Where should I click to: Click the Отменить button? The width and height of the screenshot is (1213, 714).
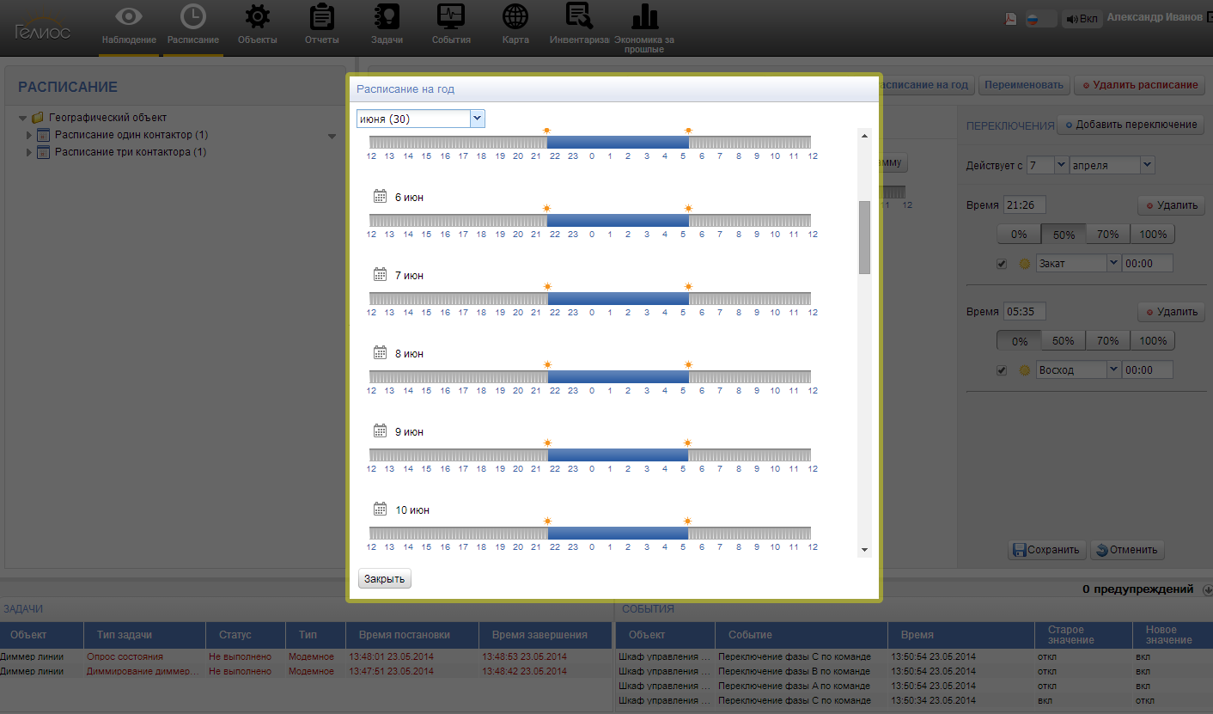1126,550
